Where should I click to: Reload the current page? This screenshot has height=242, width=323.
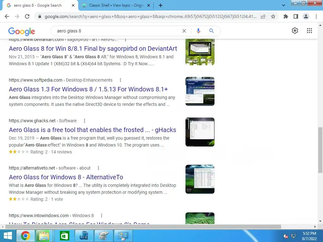pyautogui.click(x=27, y=16)
